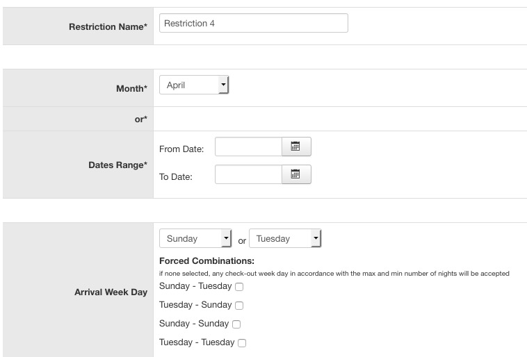This screenshot has width=527, height=357.
Task: Click the 'if none selected' help note
Action: pos(334,274)
